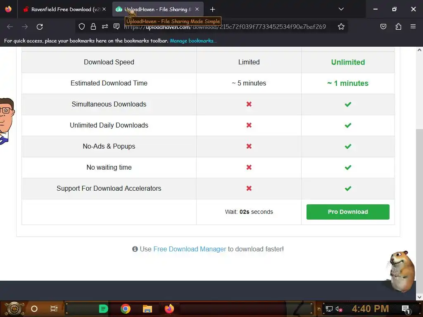423x317 pixels.
Task: Open File Explorer from the taskbar
Action: 147,309
